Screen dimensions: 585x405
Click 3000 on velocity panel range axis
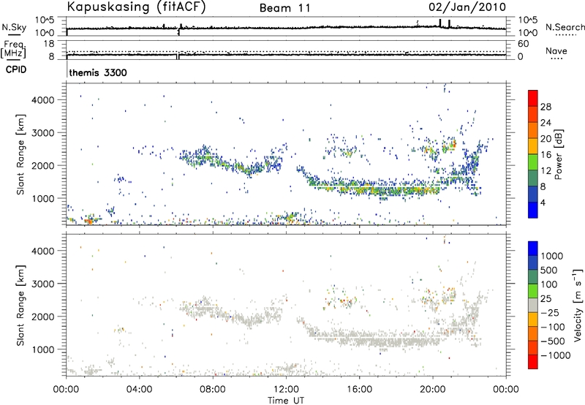click(x=43, y=284)
